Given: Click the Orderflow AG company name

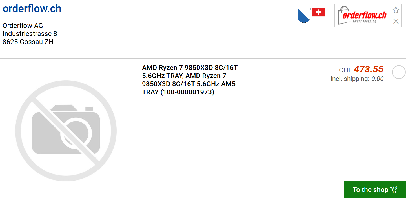Looking at the screenshot, I should [23, 26].
